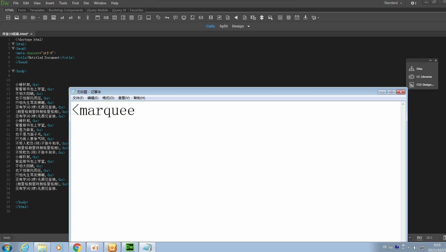Open the Heading level dropdown arrow

pyautogui.click(x=39, y=18)
